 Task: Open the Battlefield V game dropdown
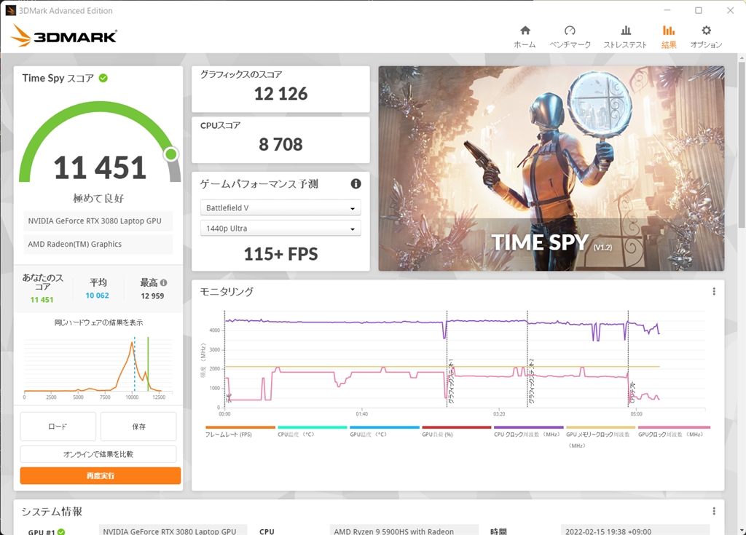click(x=280, y=207)
